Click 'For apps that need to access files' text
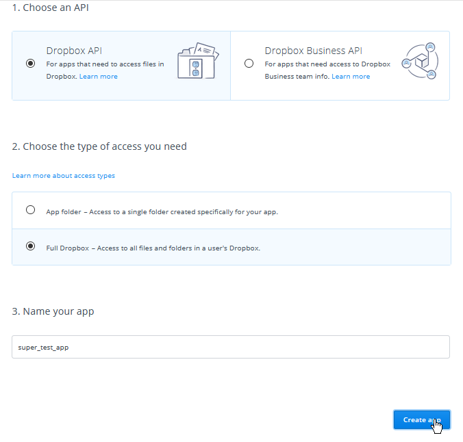463x442 pixels. (x=105, y=64)
